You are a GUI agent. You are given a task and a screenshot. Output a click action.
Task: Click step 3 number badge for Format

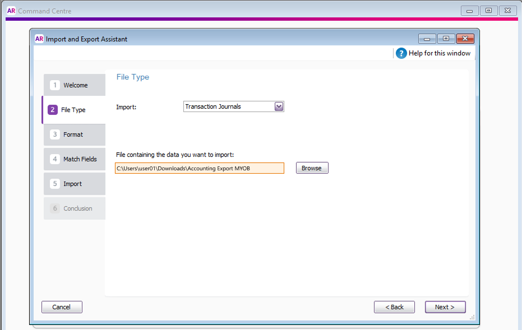[x=55, y=134]
